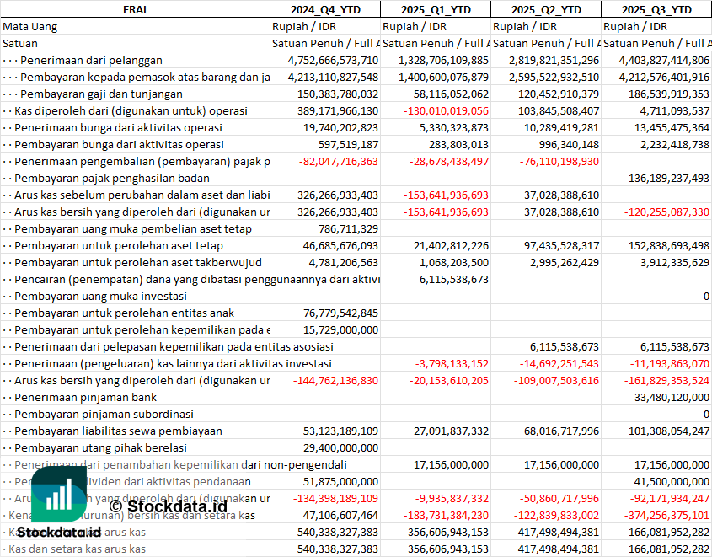Click the 2025_Q3_YTD column header
712x557 pixels.
coord(656,9)
